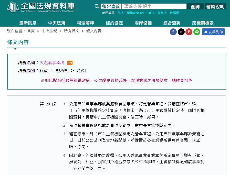Share the page on Plurk
The width and height of the screenshot is (230, 175).
(189, 32)
